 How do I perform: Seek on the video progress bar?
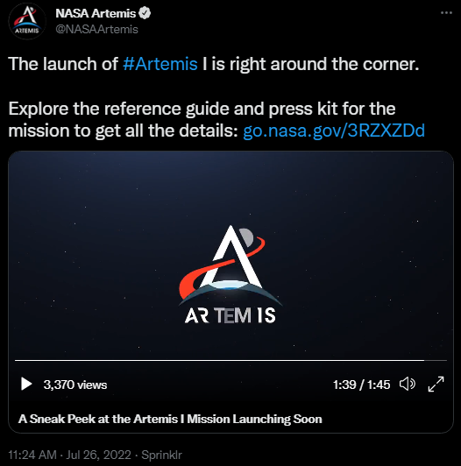click(x=230, y=360)
